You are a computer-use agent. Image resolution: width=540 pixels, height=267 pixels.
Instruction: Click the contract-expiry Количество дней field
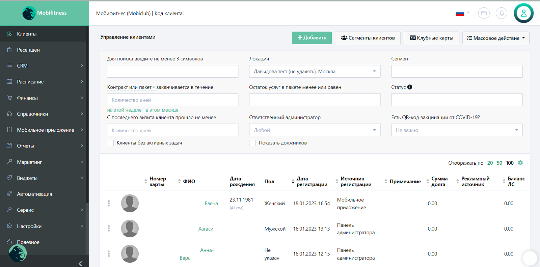tap(172, 100)
